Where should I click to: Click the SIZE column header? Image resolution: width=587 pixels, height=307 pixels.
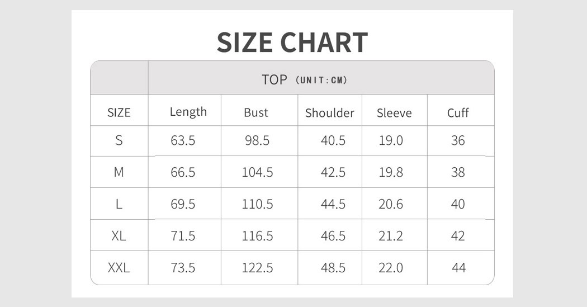pyautogui.click(x=119, y=113)
